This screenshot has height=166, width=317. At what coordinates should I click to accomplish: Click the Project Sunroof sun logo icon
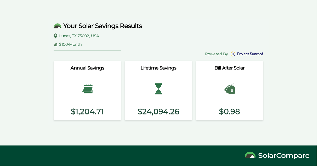[x=233, y=54]
